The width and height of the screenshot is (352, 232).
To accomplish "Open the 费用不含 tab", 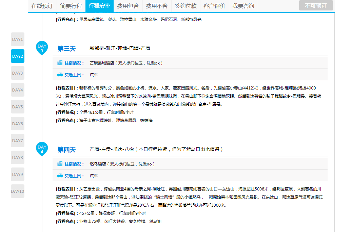I will [157, 6].
